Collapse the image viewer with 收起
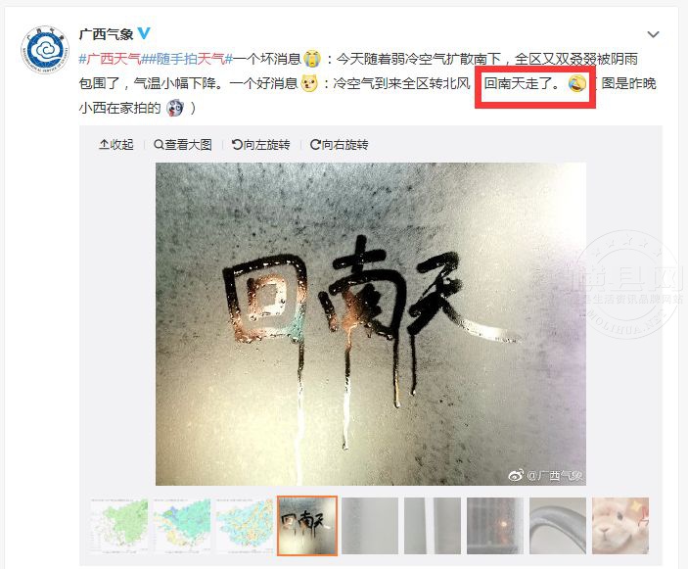This screenshot has height=569, width=688. click(116, 144)
